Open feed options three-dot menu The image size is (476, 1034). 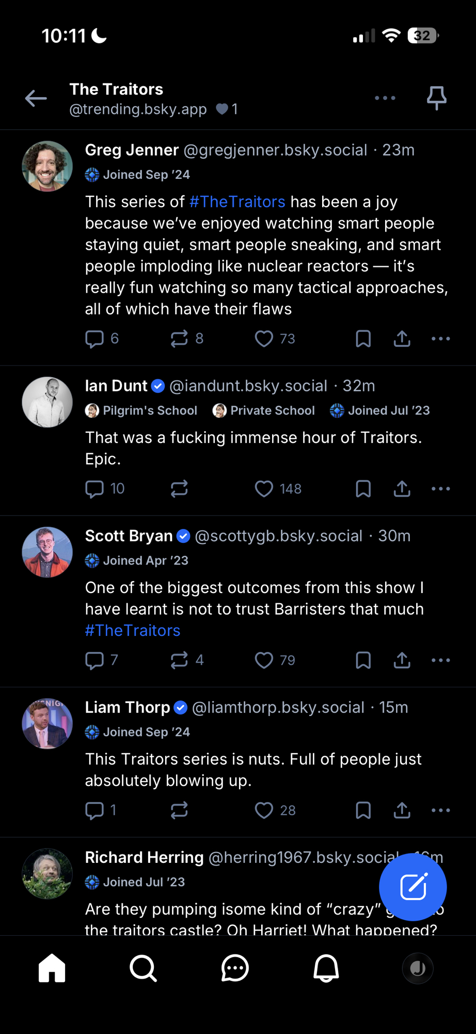pos(385,98)
